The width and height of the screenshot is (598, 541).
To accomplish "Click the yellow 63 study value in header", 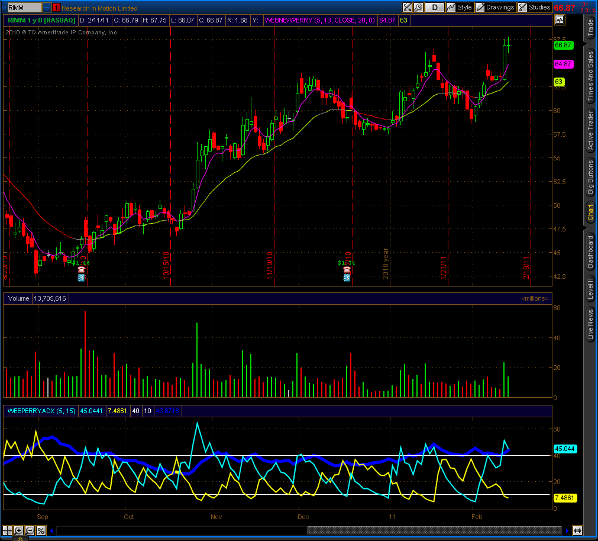I will pyautogui.click(x=403, y=20).
